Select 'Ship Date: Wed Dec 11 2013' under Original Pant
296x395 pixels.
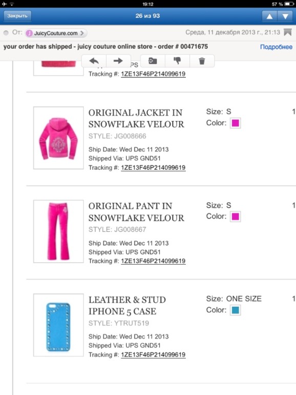129,243
